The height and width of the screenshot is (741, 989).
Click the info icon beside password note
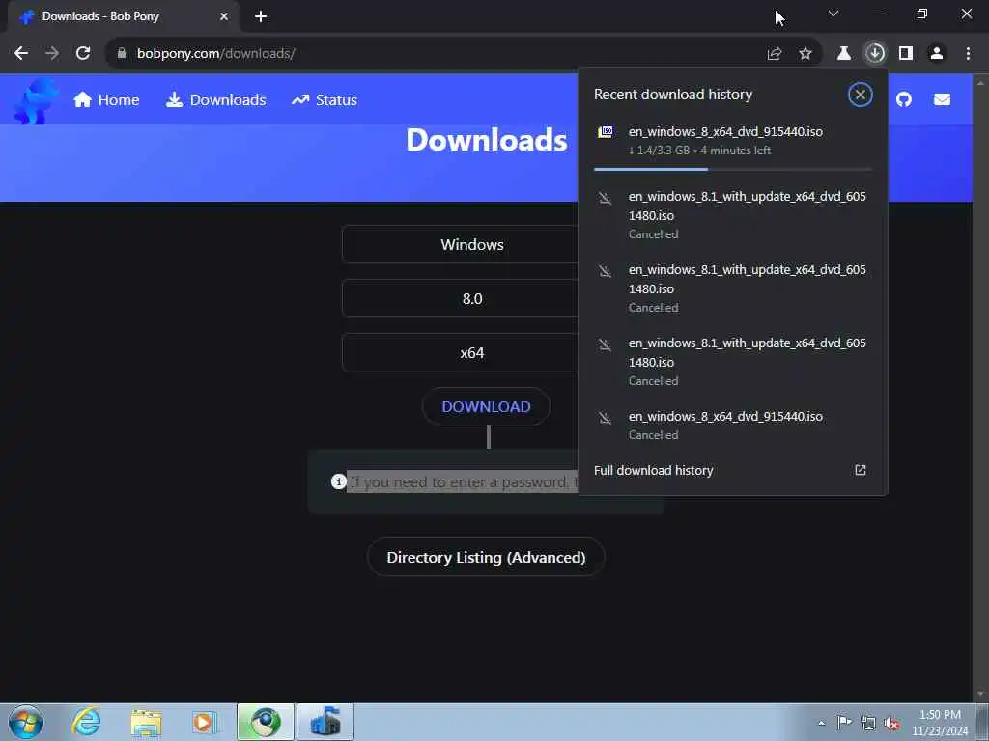tap(339, 481)
